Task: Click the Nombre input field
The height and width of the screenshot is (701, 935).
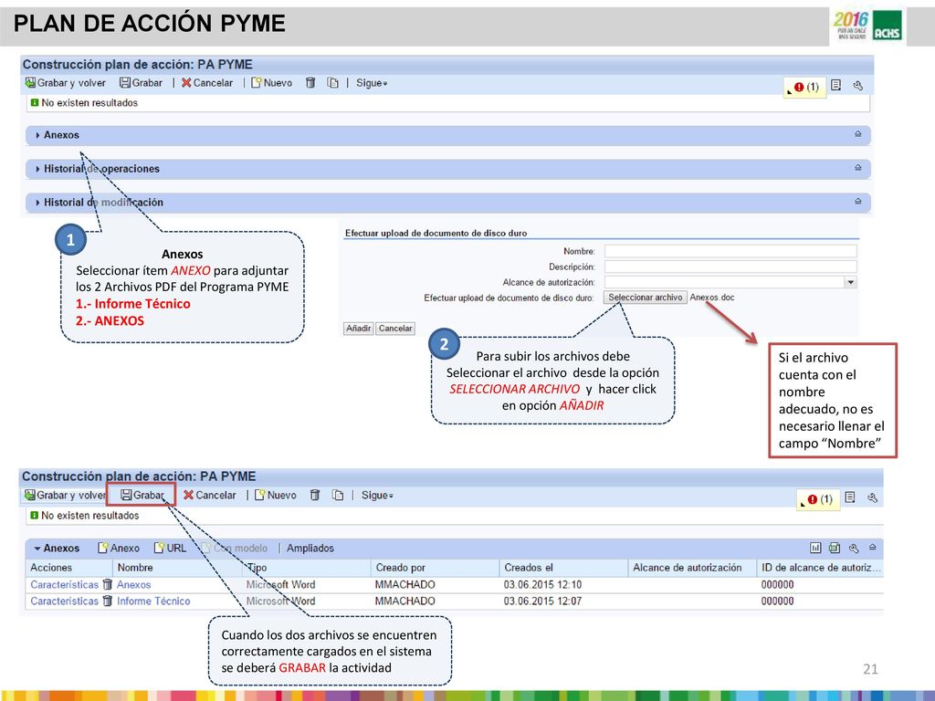Action: (x=730, y=252)
